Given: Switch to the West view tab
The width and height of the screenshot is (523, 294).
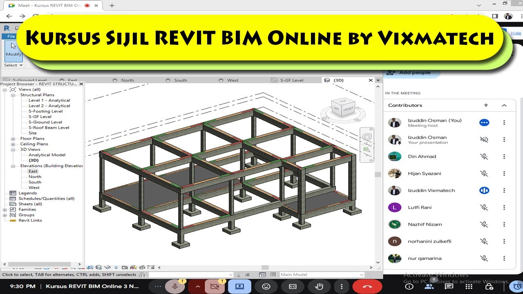Looking at the screenshot, I should (233, 80).
